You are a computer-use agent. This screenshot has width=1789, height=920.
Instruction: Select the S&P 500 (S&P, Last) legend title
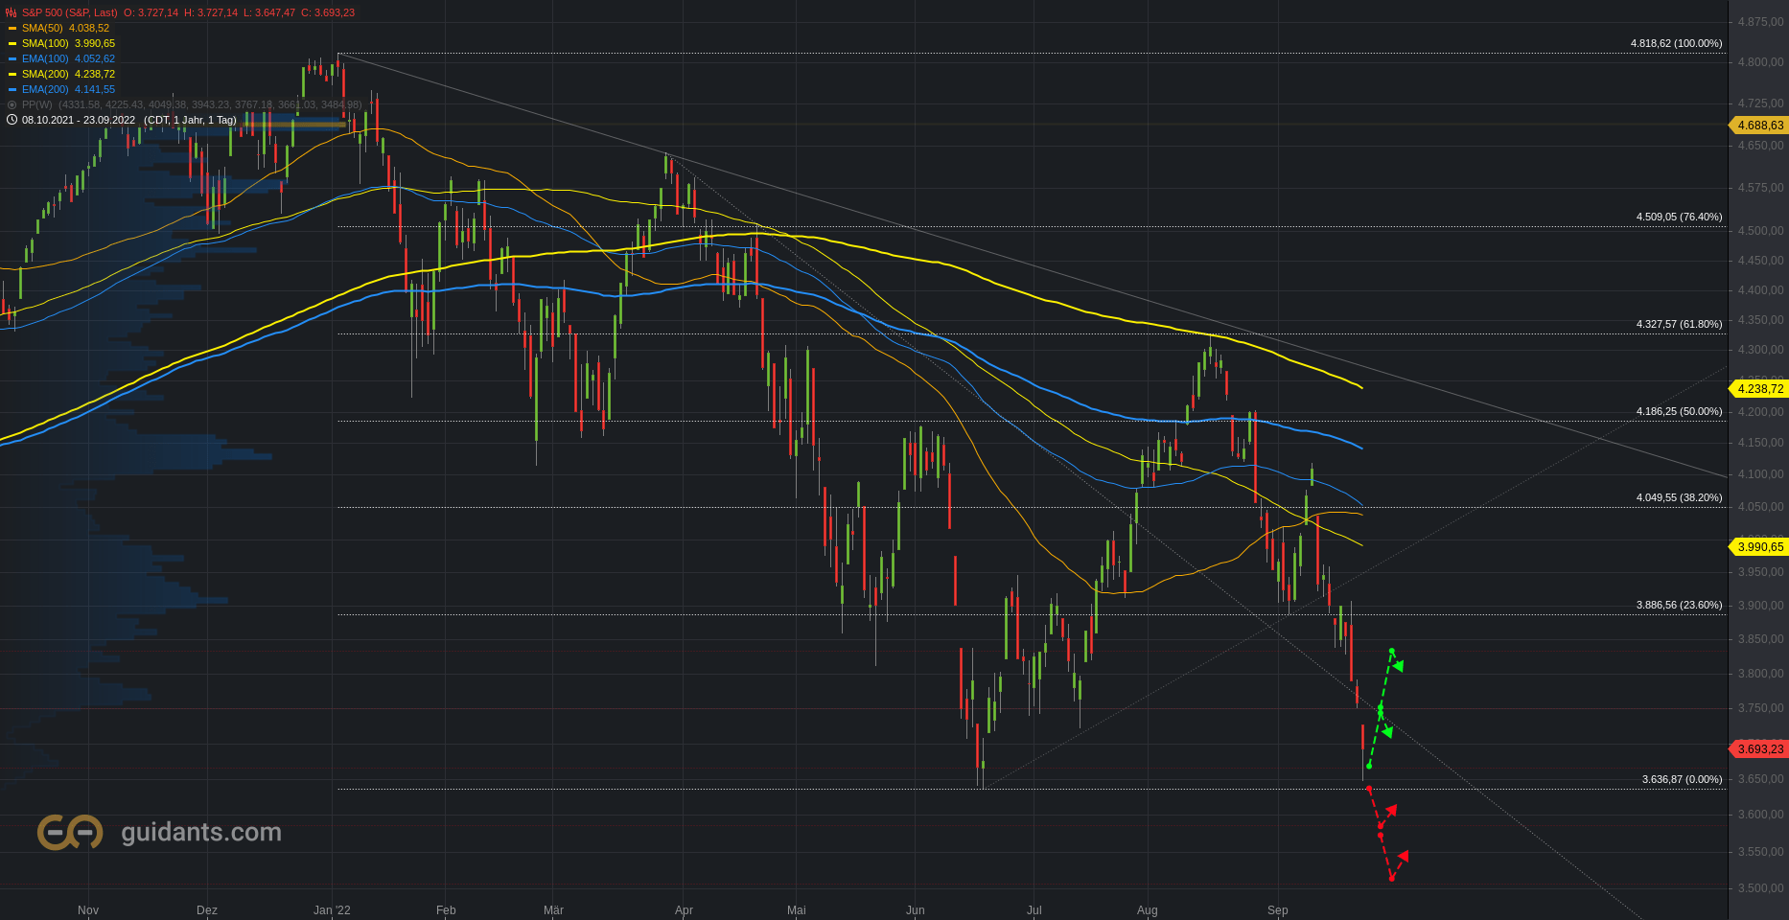click(70, 12)
